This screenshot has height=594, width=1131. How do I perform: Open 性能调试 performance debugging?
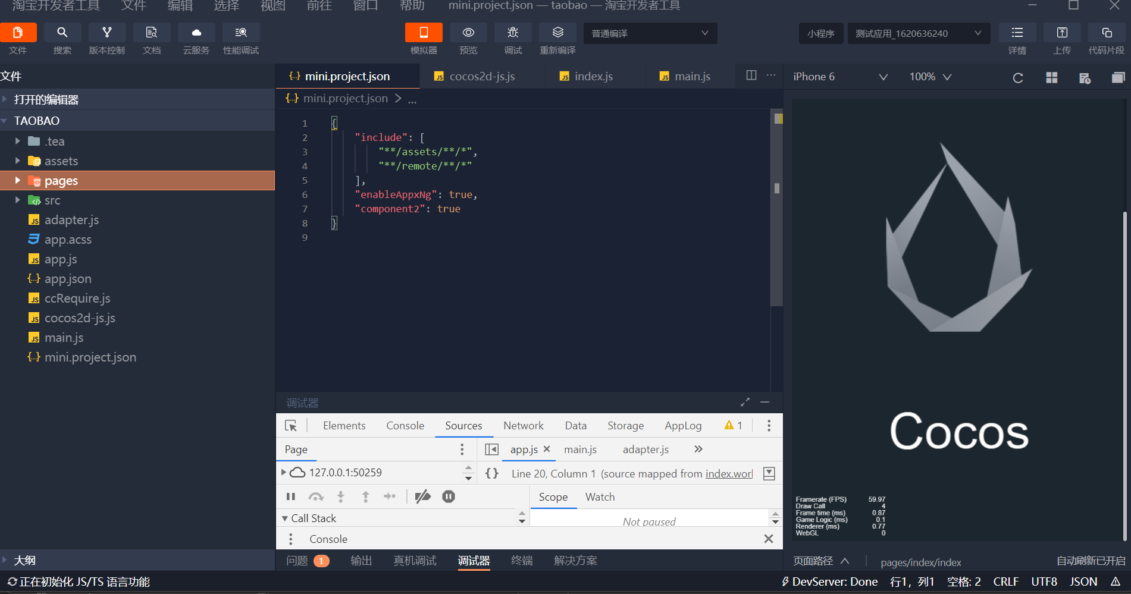tap(241, 33)
